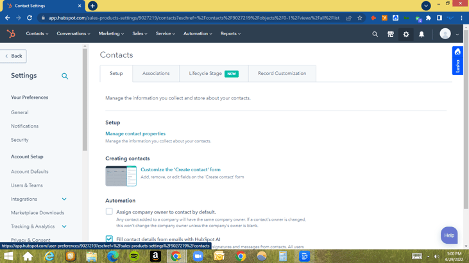Open the Marketplace icon in navigation bar

click(391, 34)
